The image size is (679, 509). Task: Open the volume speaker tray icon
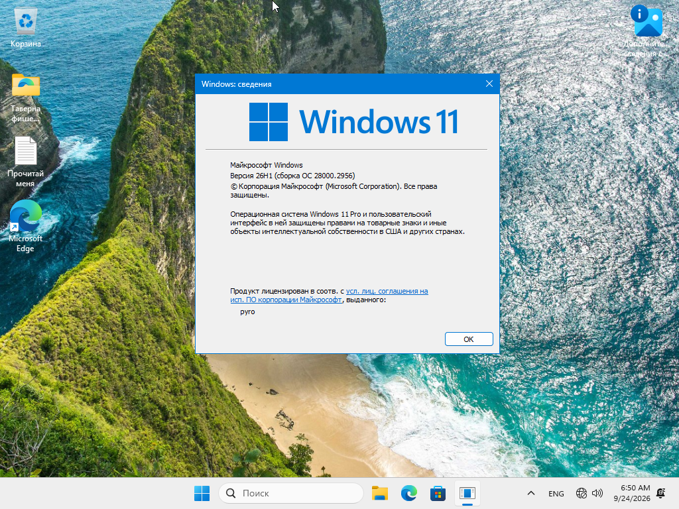point(597,493)
